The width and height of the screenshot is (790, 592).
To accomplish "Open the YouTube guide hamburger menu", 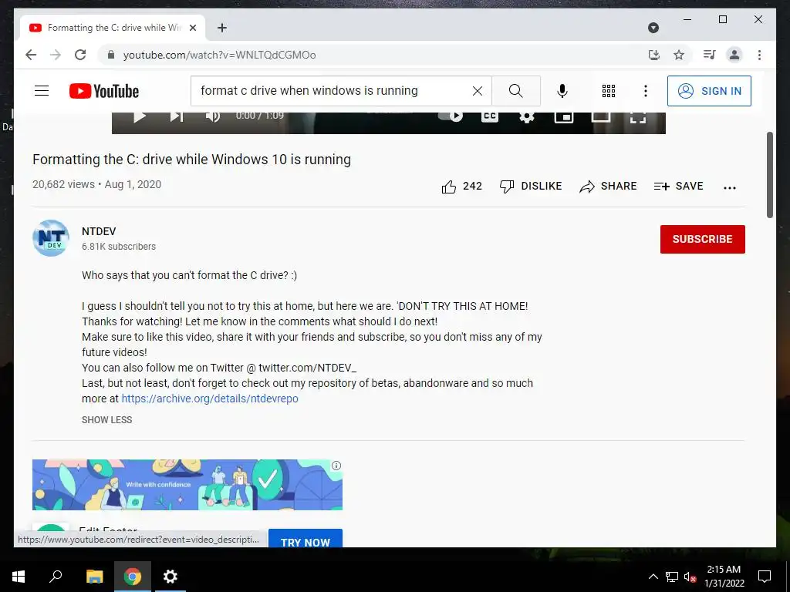I will click(x=42, y=91).
